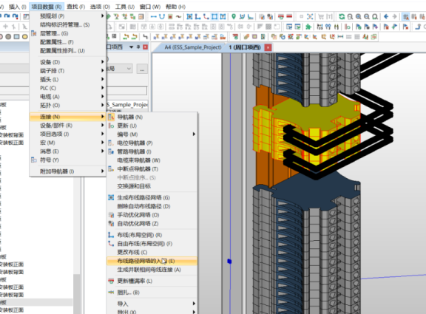Viewport: 426px width, 314px height.
Task: Toggle the pin on the side panel header
Action: click(x=138, y=47)
